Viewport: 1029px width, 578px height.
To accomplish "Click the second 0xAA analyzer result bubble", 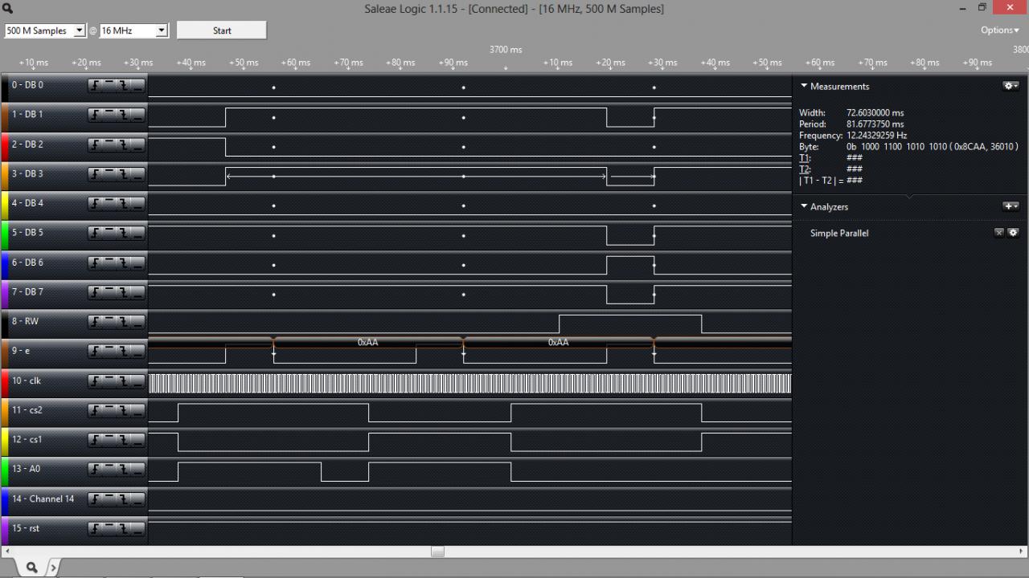I will [558, 342].
